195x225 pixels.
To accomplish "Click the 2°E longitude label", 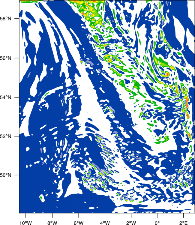I will [x=184, y=223].
